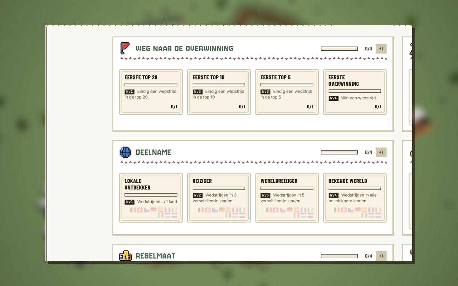Click the Nv3 level badge in Wereldreiziger
Image resolution: width=458 pixels, height=286 pixels.
coord(265,196)
